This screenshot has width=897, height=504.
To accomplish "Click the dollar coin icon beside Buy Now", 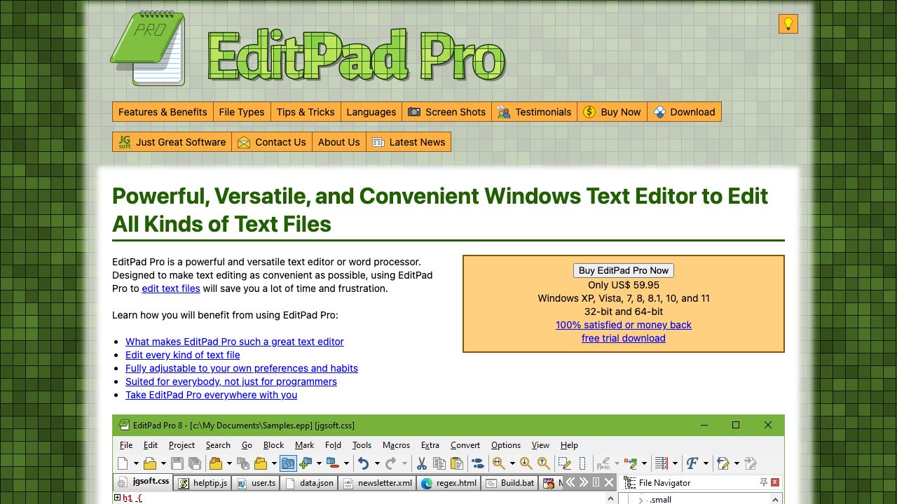I will point(589,112).
